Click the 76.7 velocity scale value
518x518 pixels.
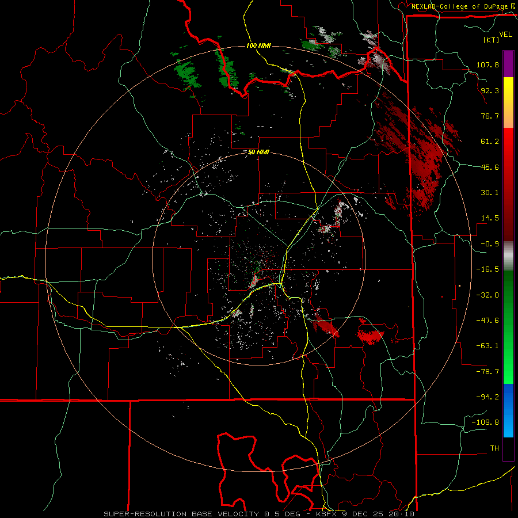pos(490,116)
